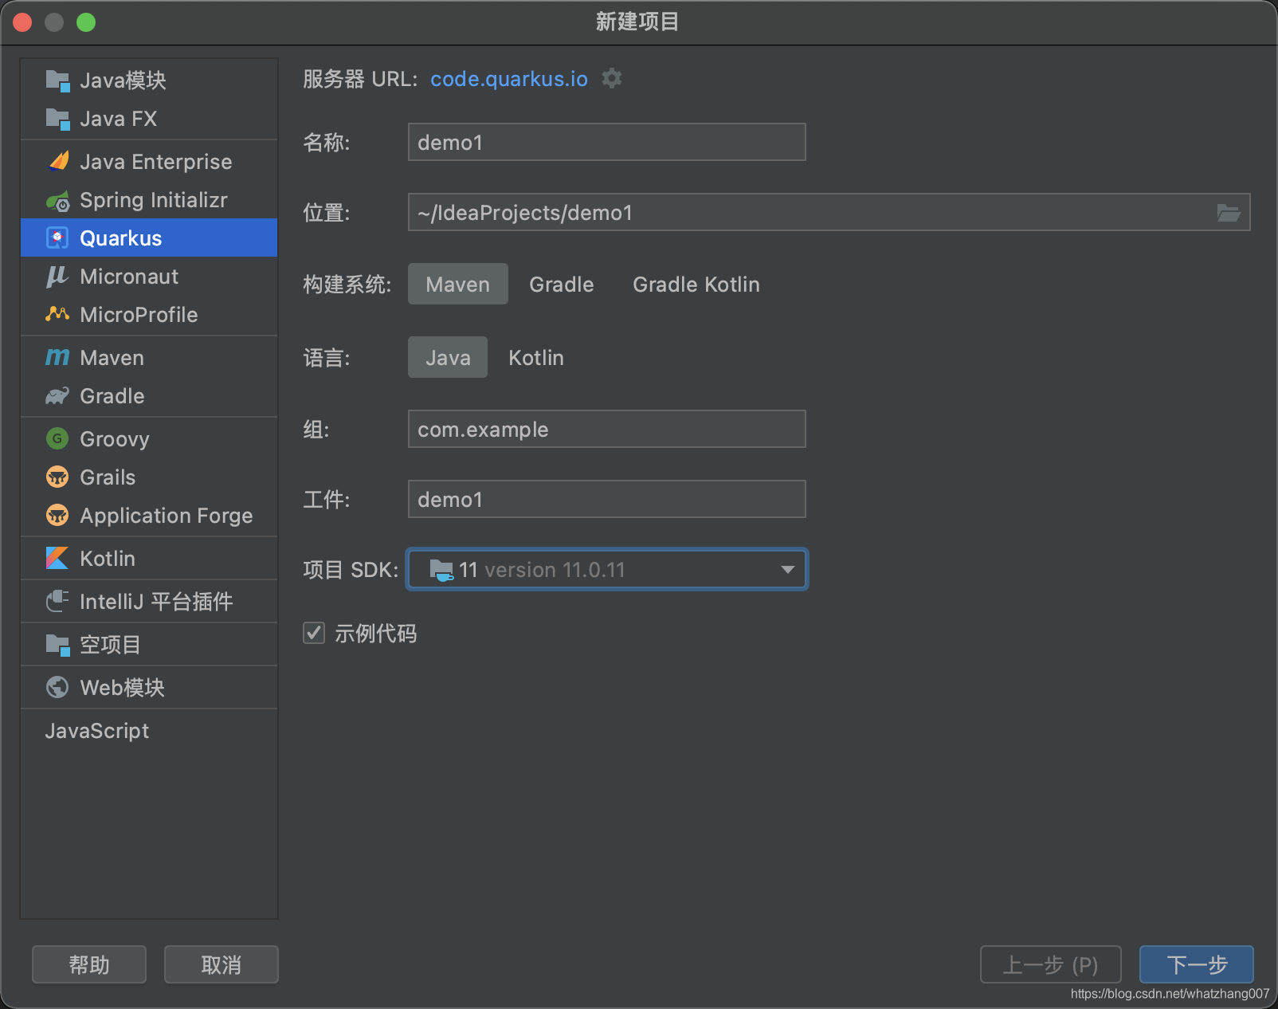The image size is (1278, 1009).
Task: Select 空项目 empty project
Action: 149,645
